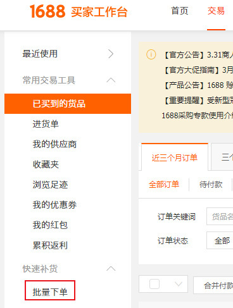Expand 最近使用 with the right arrow
The width and height of the screenshot is (233, 308).
[x=111, y=54]
